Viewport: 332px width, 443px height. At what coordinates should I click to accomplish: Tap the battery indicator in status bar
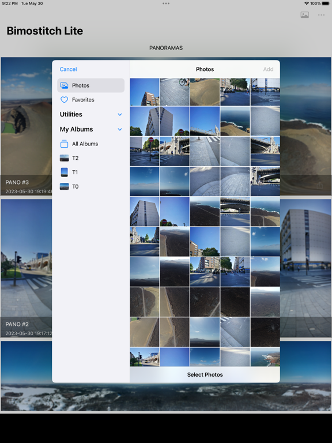click(326, 3)
